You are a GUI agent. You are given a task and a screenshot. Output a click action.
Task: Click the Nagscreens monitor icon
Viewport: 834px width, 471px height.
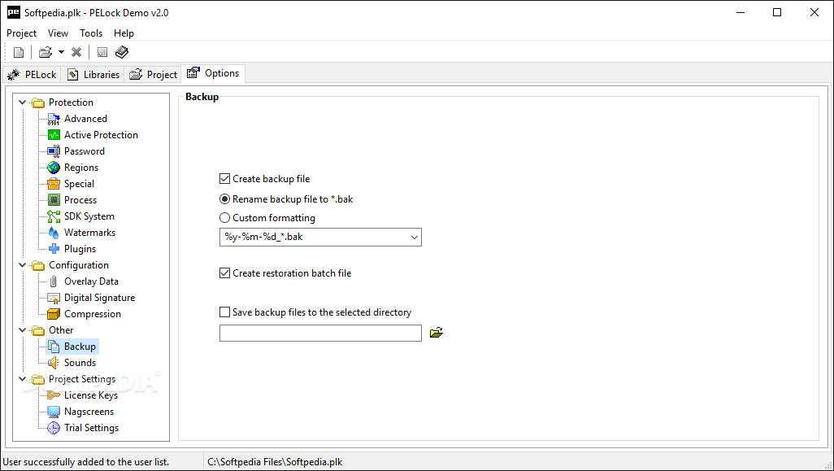(54, 412)
